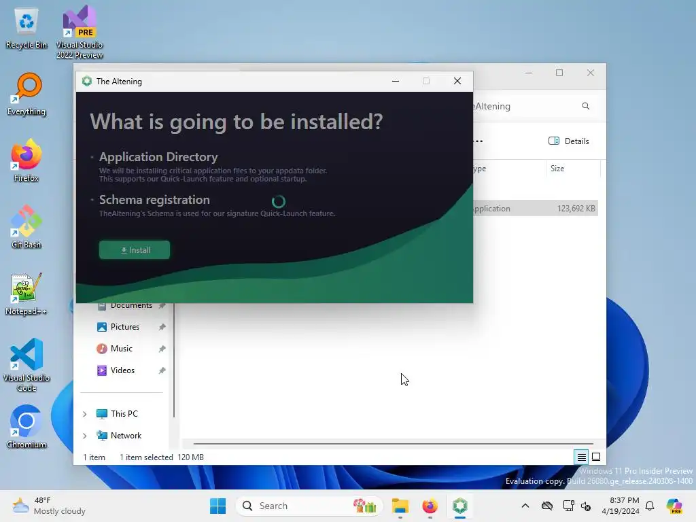Click the network tray icon
Screen dimensions: 696x522
click(x=568, y=506)
